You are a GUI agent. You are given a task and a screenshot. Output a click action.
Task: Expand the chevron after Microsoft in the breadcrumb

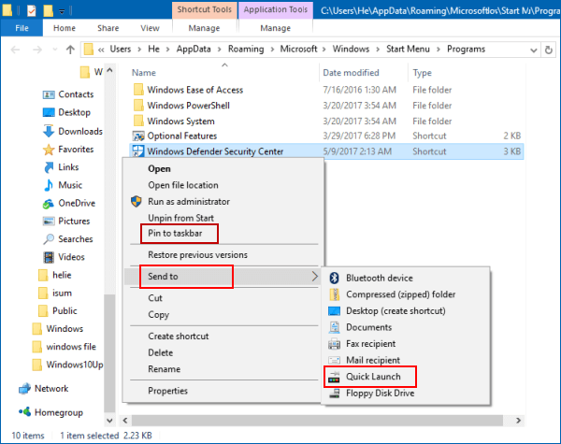[324, 50]
